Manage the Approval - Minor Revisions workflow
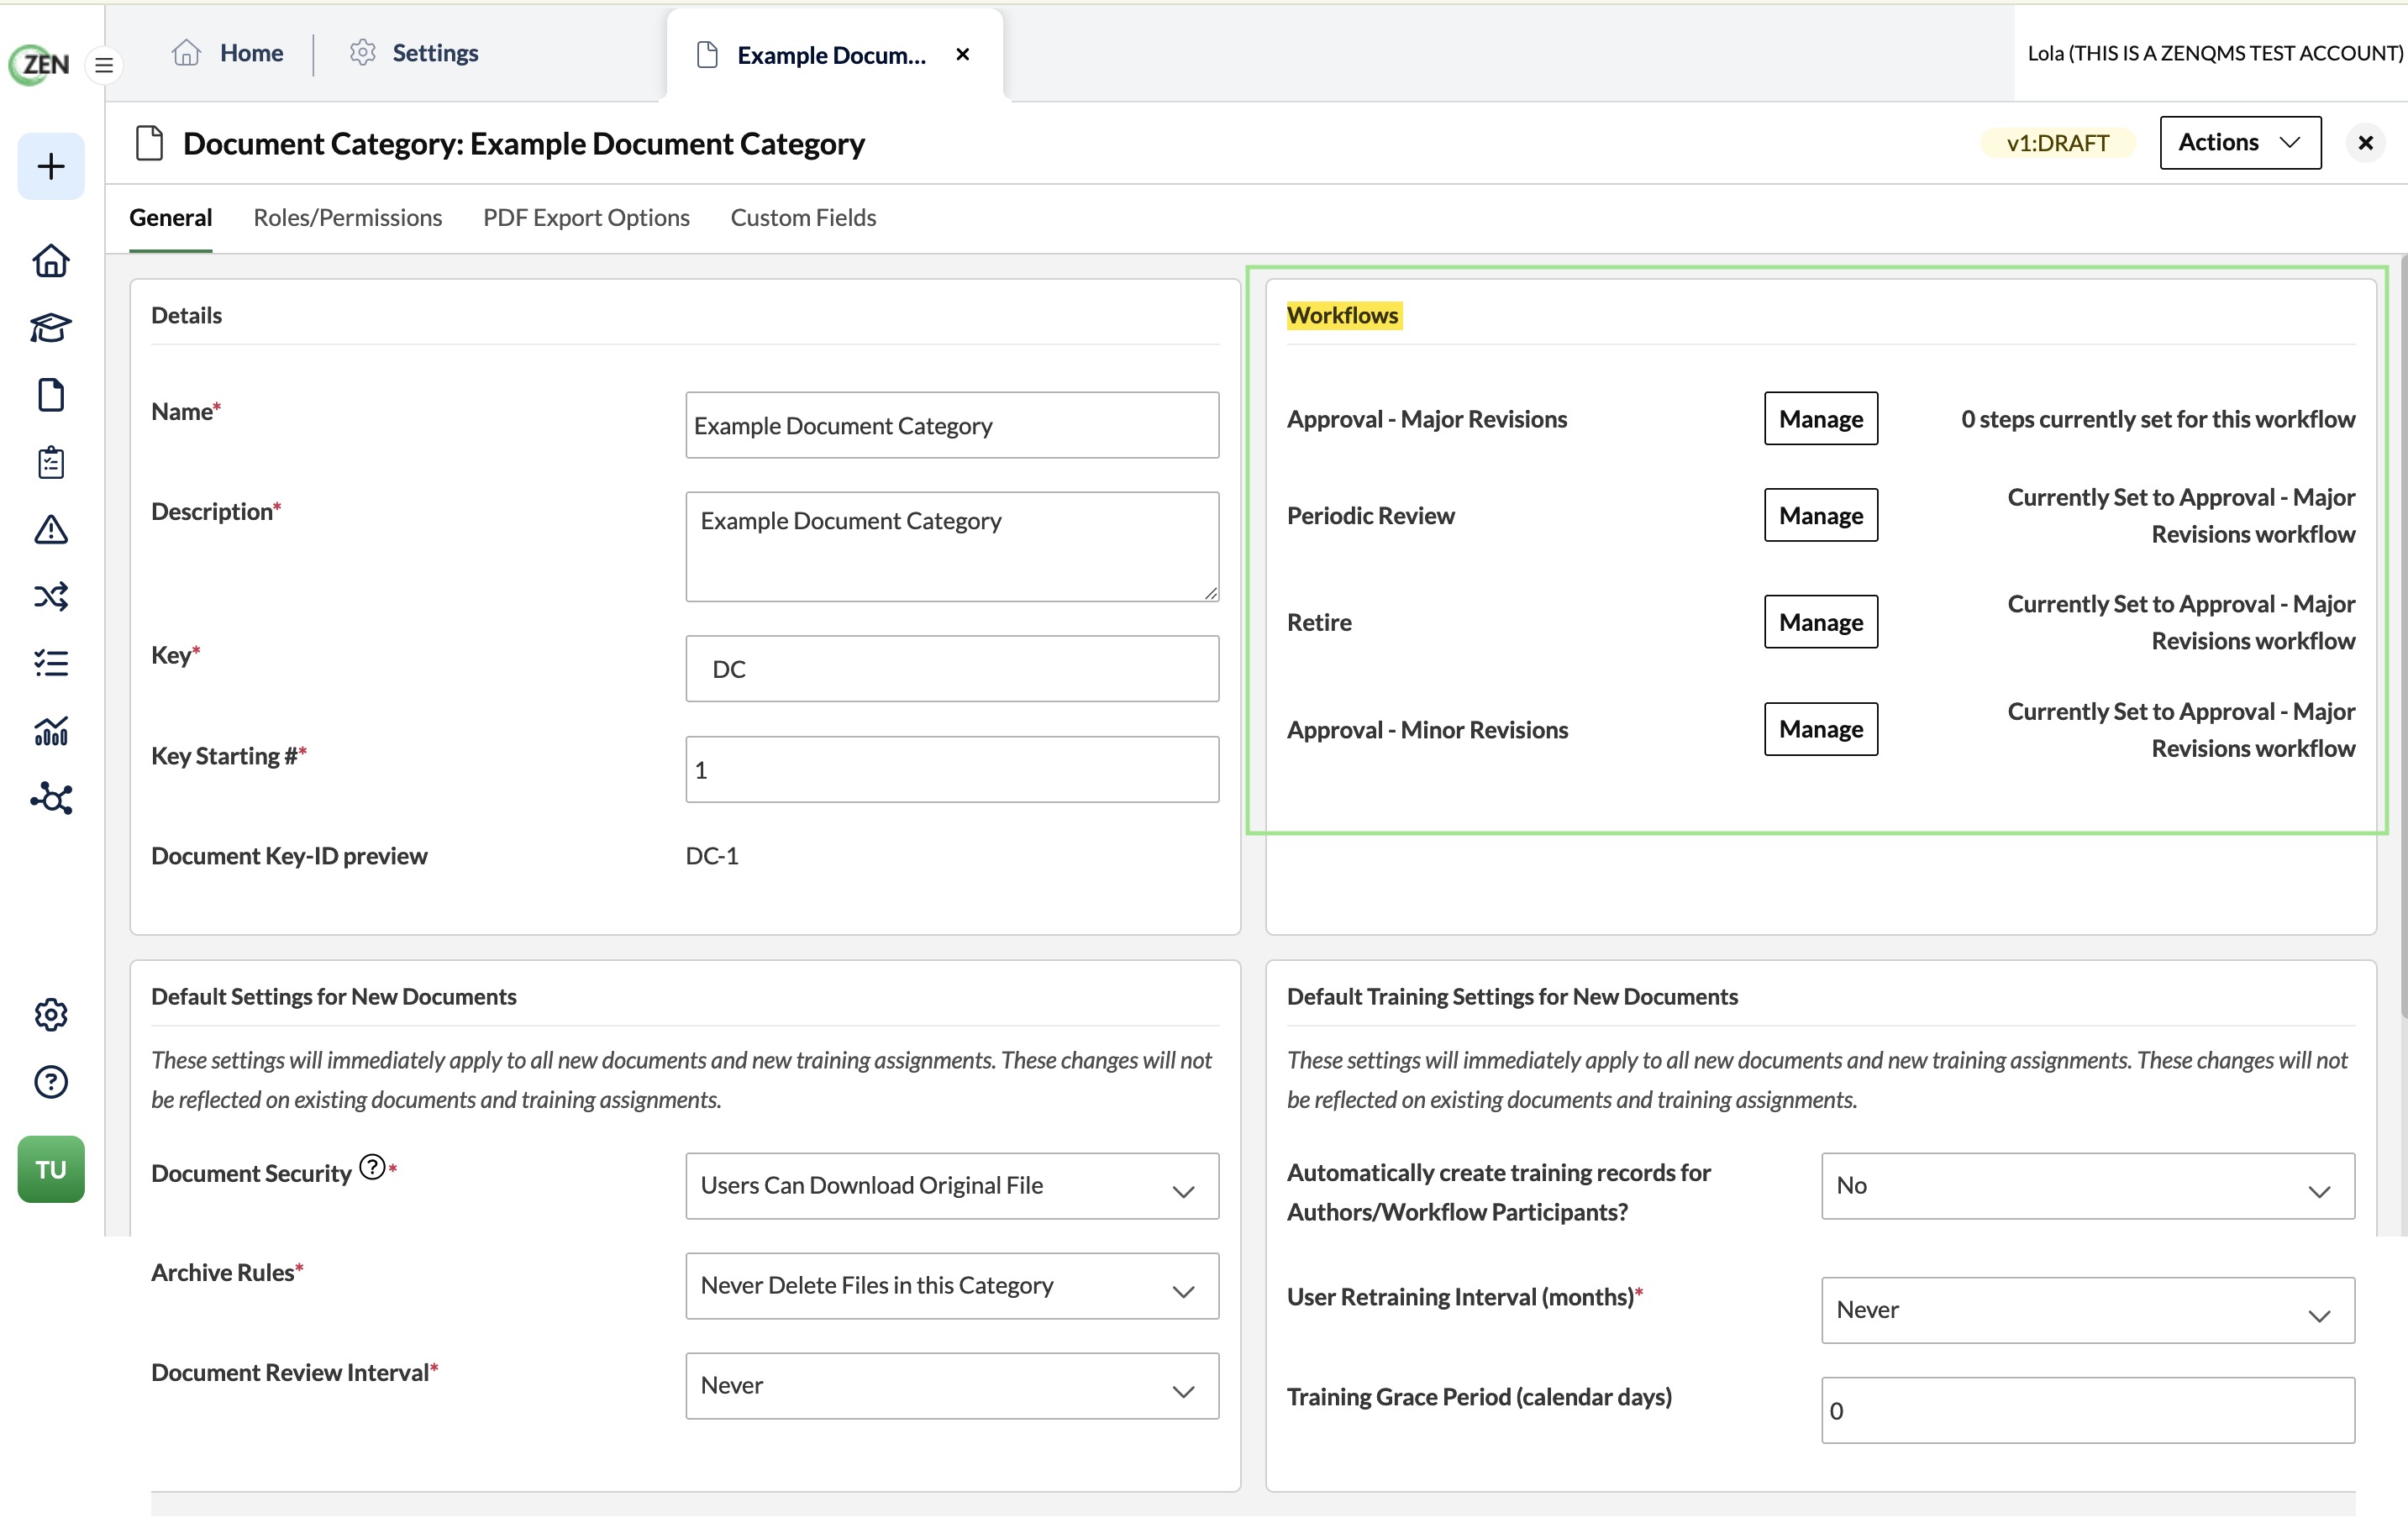This screenshot has width=2408, height=1528. pyautogui.click(x=1821, y=729)
